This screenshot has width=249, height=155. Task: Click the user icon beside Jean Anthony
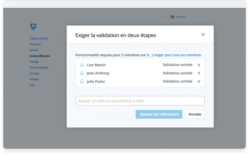tap(82, 73)
